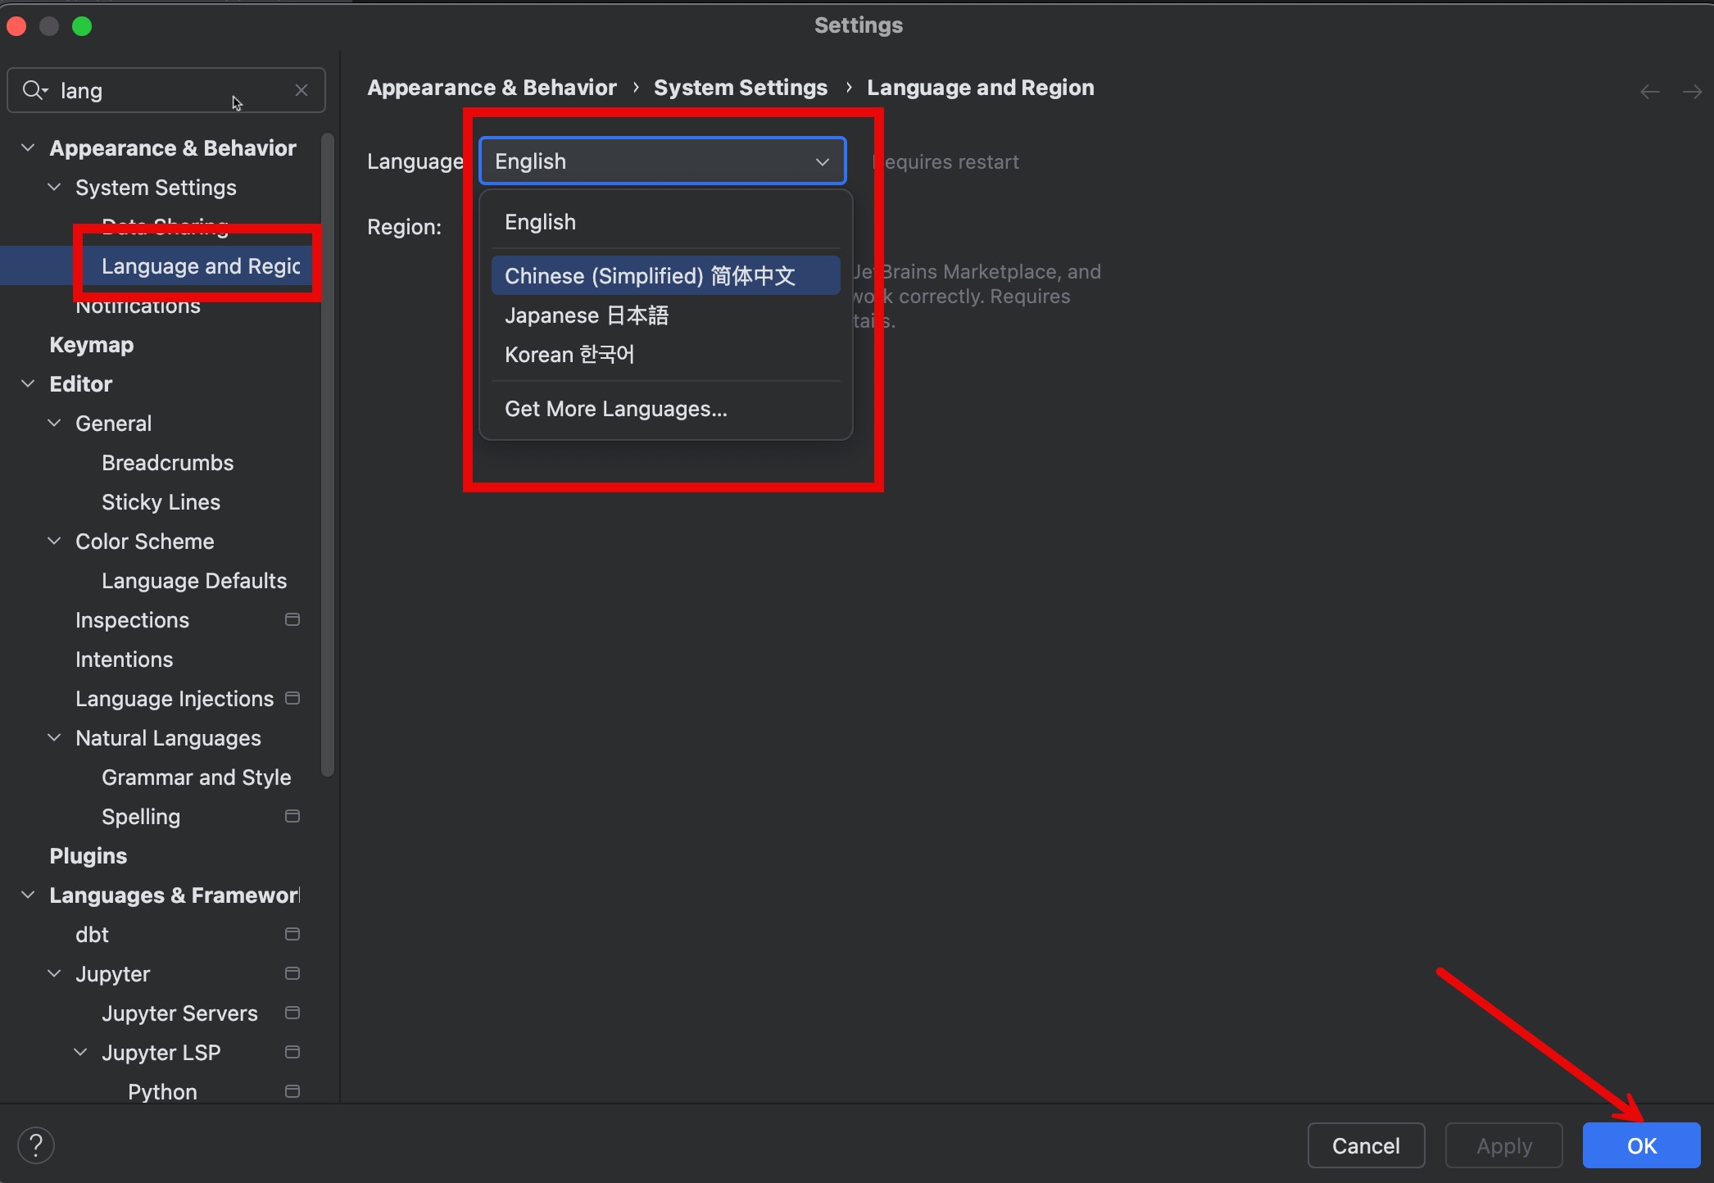Navigate forward with right arrow icon
The image size is (1714, 1183).
tap(1691, 91)
